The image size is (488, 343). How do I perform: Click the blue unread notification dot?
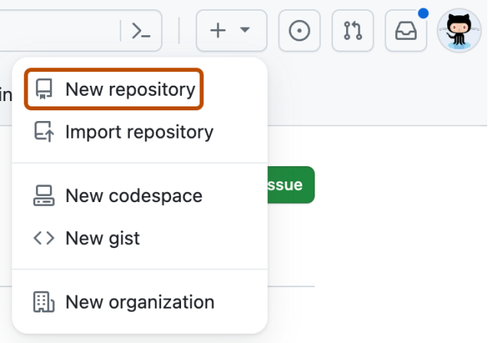click(424, 13)
